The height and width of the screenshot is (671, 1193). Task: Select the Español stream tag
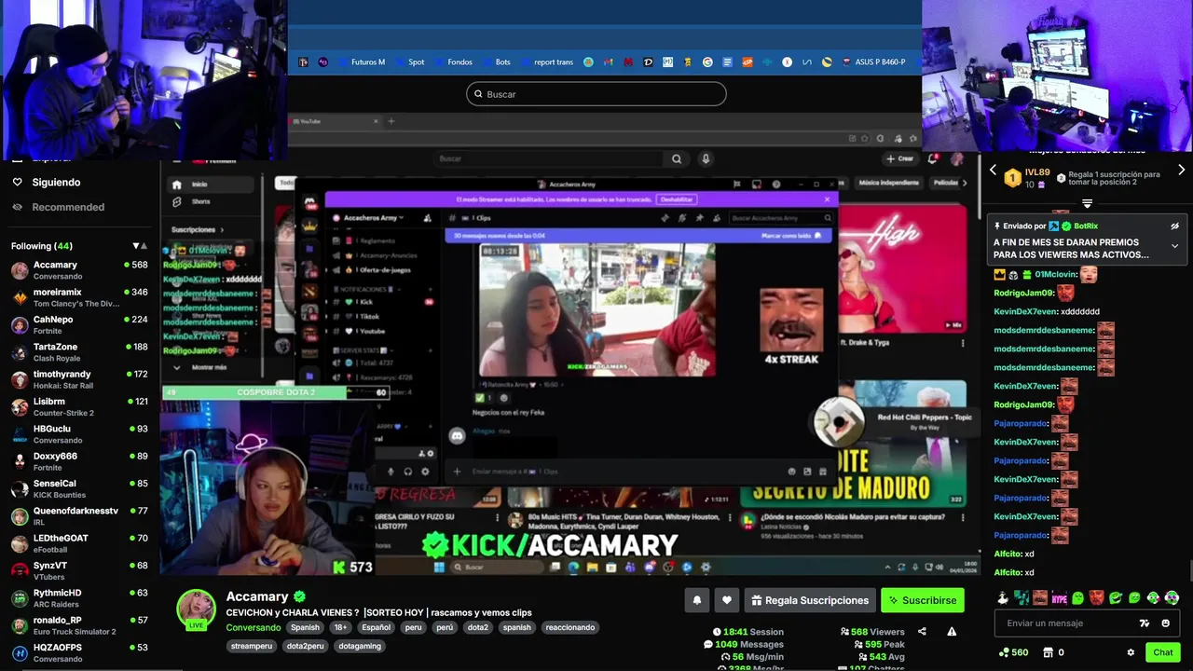(x=377, y=627)
